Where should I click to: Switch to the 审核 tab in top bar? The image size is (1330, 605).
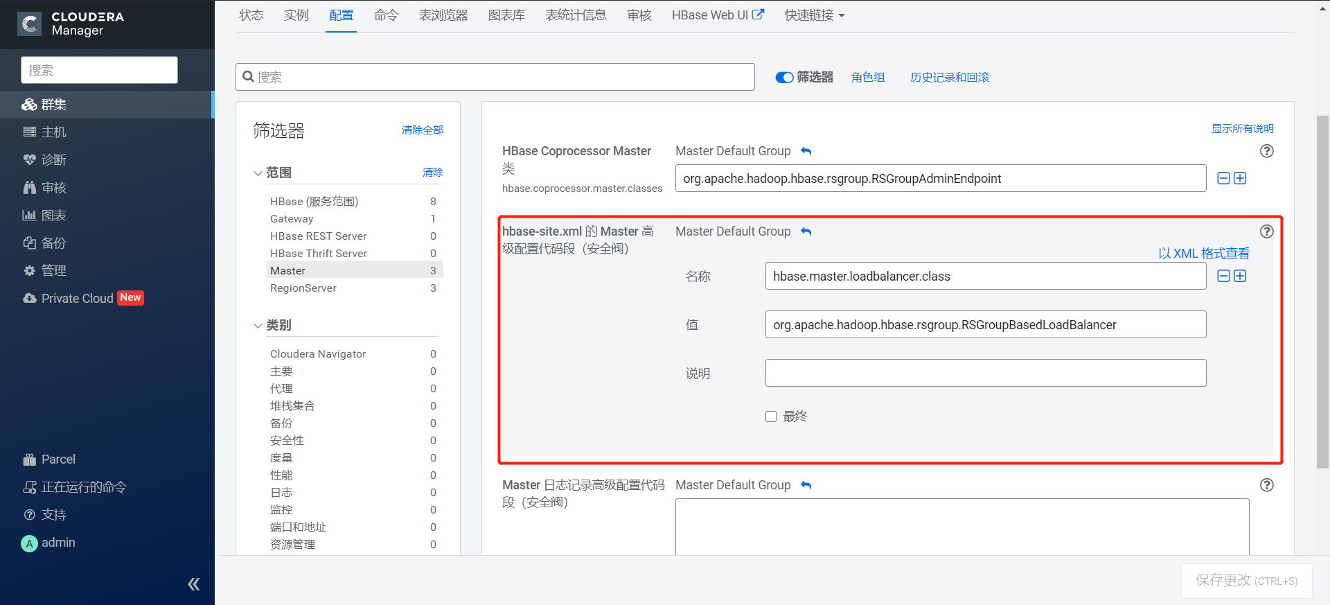click(639, 15)
